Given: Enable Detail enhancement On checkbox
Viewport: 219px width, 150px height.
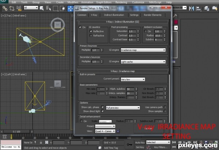Looking at the screenshot, I should (x=81, y=121).
